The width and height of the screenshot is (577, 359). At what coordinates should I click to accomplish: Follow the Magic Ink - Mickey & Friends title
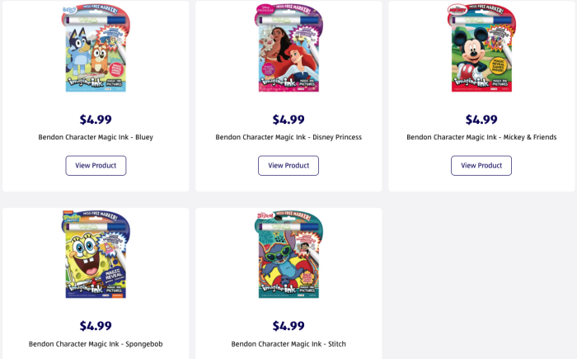481,137
